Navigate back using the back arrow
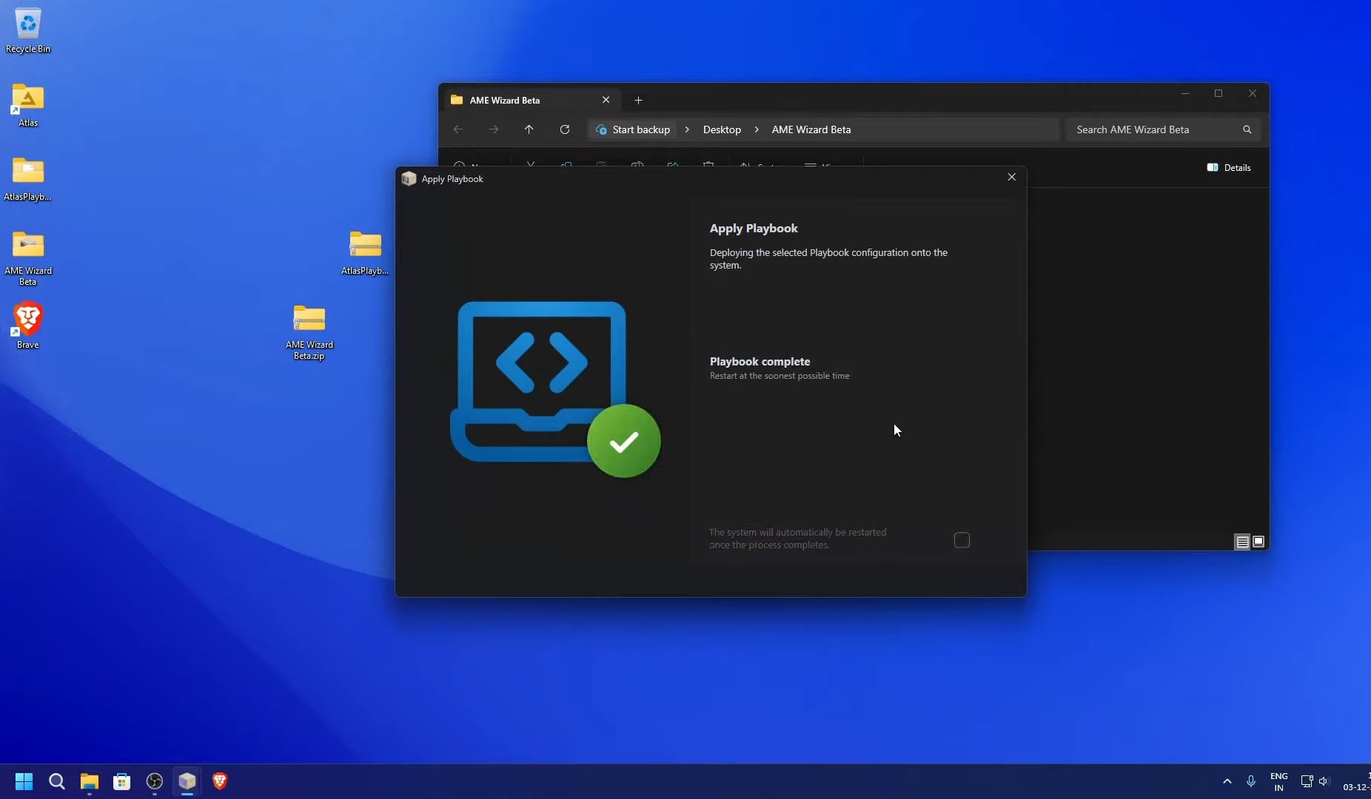Image resolution: width=1371 pixels, height=799 pixels. (x=458, y=129)
